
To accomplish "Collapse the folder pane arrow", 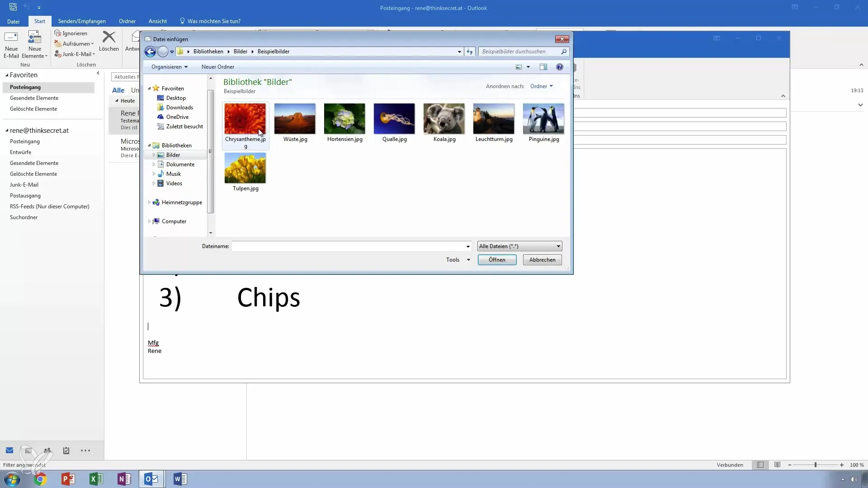I will click(x=98, y=73).
